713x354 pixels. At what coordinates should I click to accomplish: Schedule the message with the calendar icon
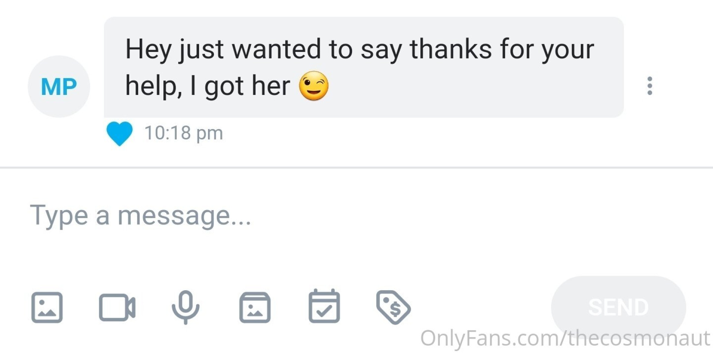(324, 307)
